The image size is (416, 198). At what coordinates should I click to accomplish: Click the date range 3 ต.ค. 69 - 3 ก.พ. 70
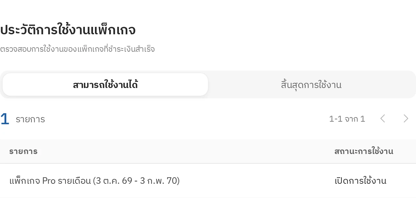tap(136, 181)
